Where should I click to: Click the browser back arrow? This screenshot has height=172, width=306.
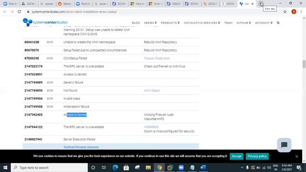[5, 11]
